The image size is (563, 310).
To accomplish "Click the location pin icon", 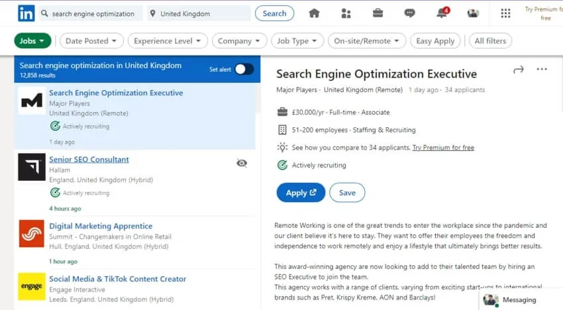I will 153,14.
